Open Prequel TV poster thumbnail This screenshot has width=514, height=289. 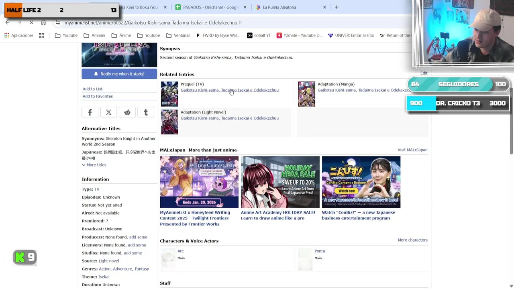tap(169, 94)
